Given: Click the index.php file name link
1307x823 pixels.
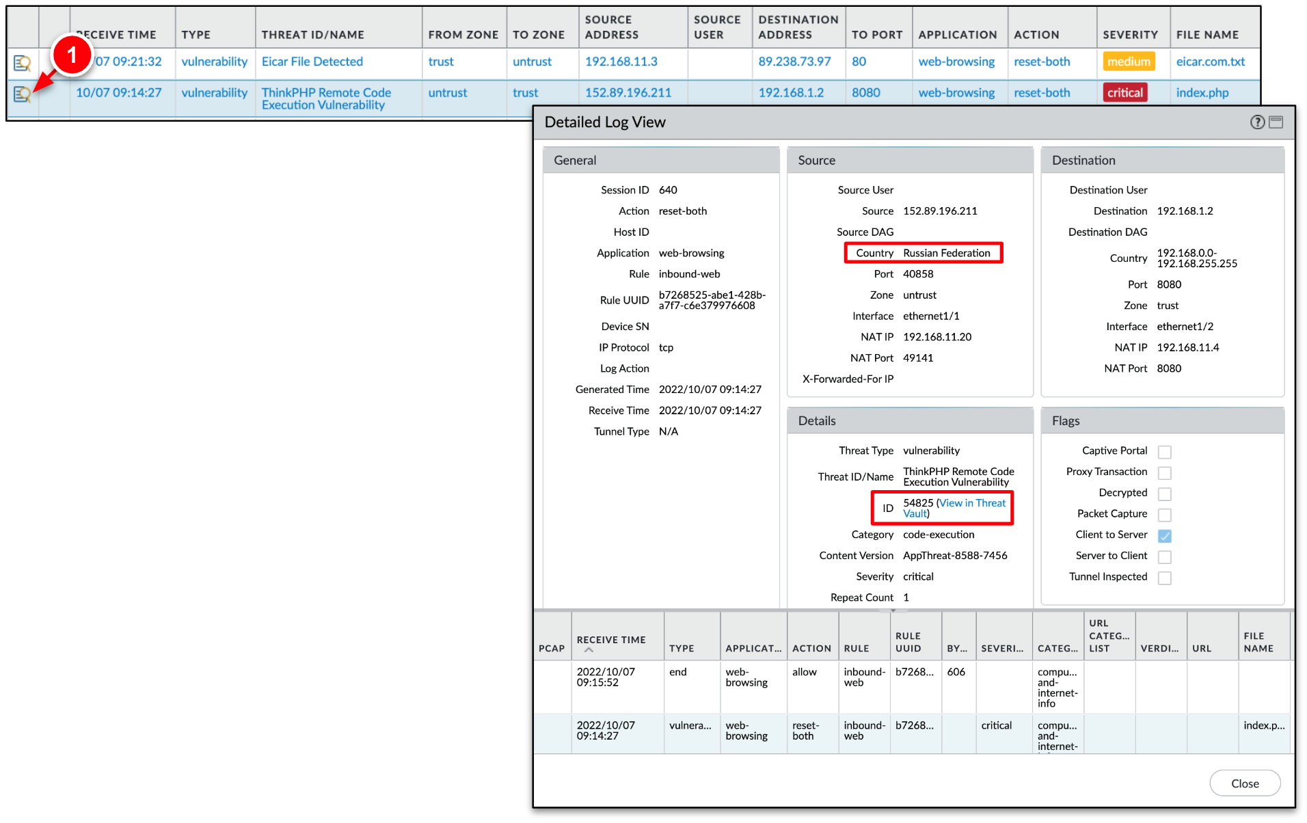Looking at the screenshot, I should (1202, 93).
